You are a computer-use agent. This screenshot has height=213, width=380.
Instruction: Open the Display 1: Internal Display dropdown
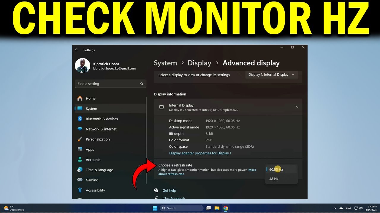coord(272,75)
